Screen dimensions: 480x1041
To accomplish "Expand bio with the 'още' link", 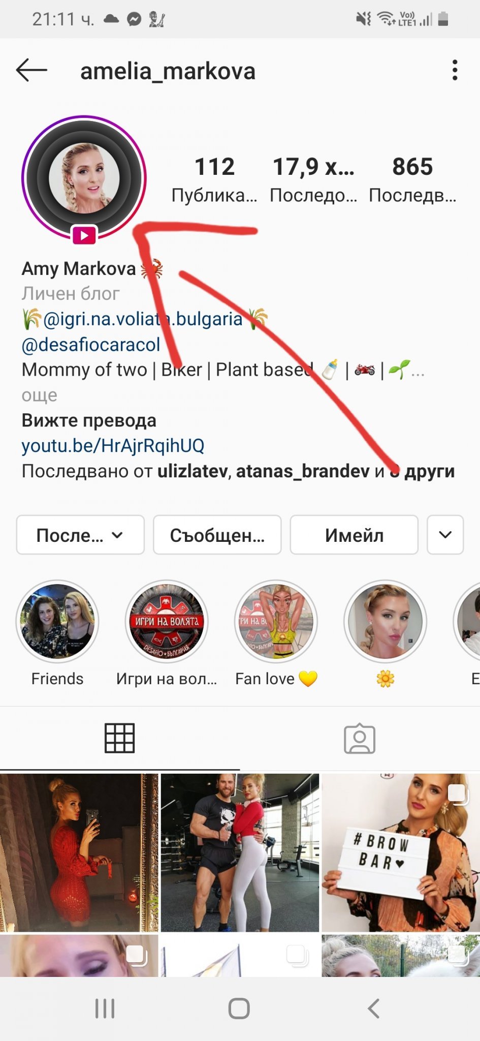I will point(40,395).
